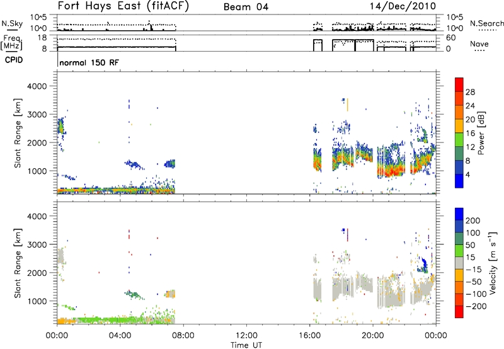Click the '12:00' time axis tick label

click(x=246, y=336)
